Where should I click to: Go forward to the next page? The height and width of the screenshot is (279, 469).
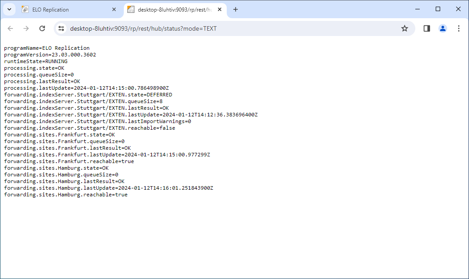(x=26, y=28)
